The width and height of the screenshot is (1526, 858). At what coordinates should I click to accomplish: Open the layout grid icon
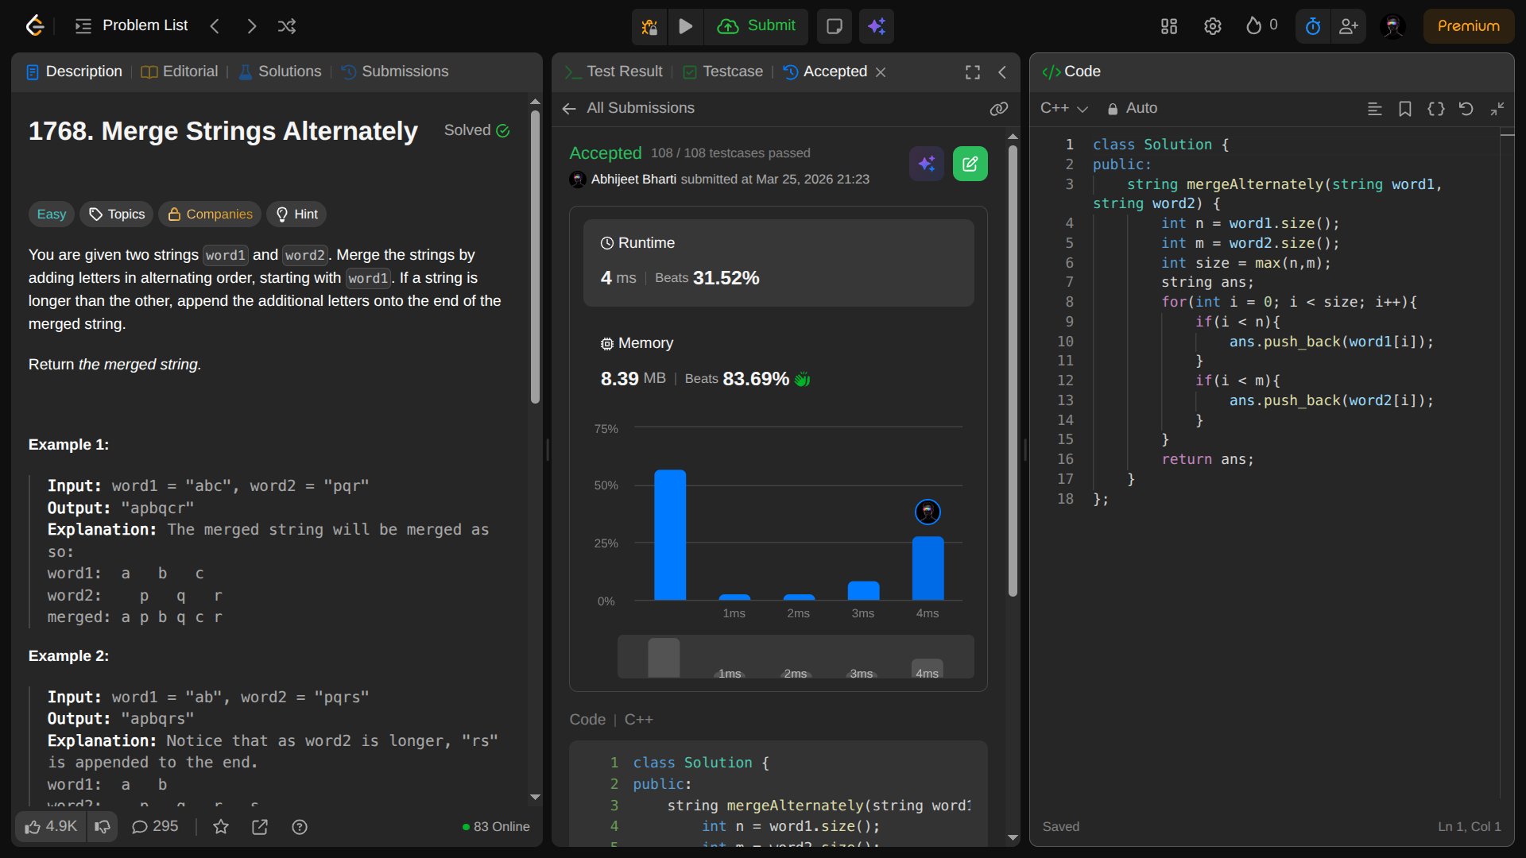[x=1168, y=26]
